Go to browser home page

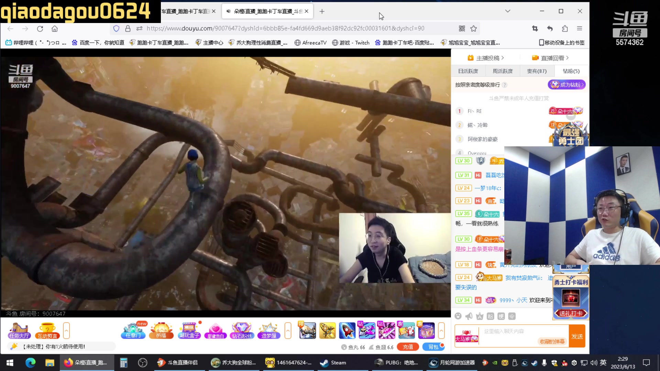[55, 29]
